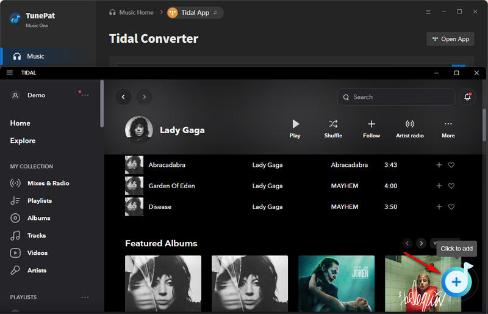The height and width of the screenshot is (314, 488).
Task: Go back with the left arrow button
Action: 124,97
